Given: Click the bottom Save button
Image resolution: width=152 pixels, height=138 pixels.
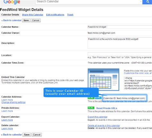Looking at the screenshot, I should (27, 135).
